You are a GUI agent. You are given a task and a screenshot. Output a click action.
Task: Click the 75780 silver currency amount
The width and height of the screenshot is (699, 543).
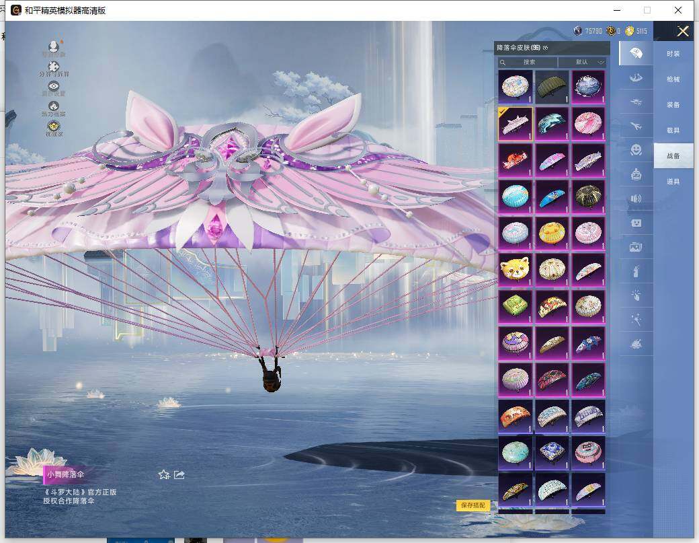click(593, 31)
